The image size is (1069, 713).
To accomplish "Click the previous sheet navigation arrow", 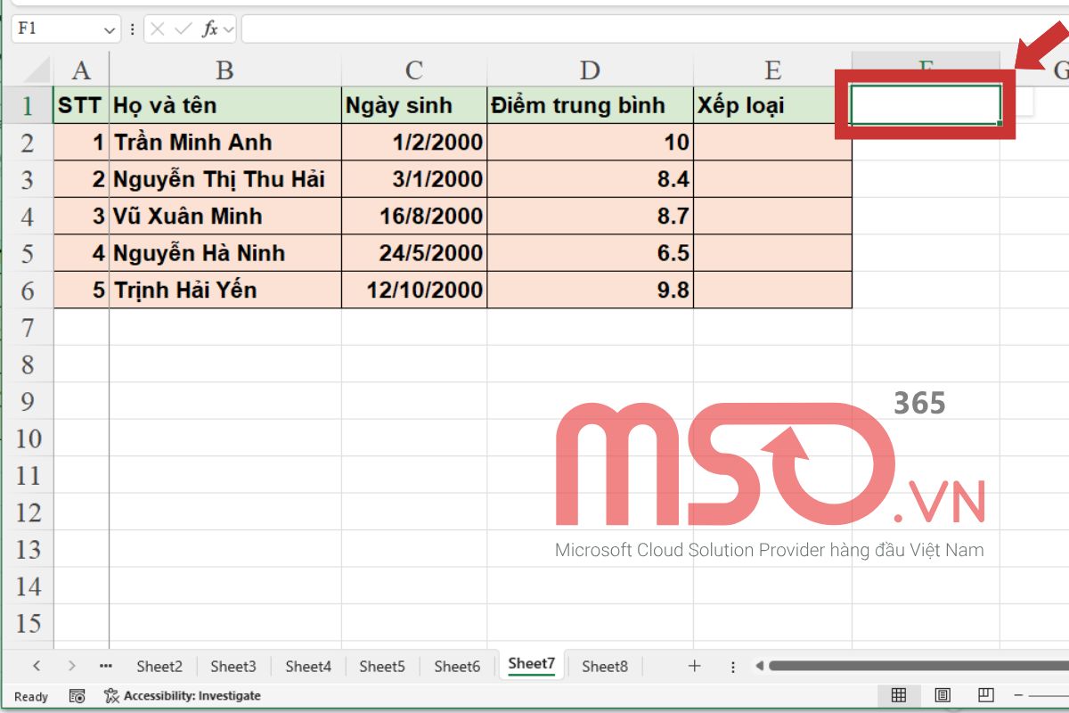I will [37, 666].
